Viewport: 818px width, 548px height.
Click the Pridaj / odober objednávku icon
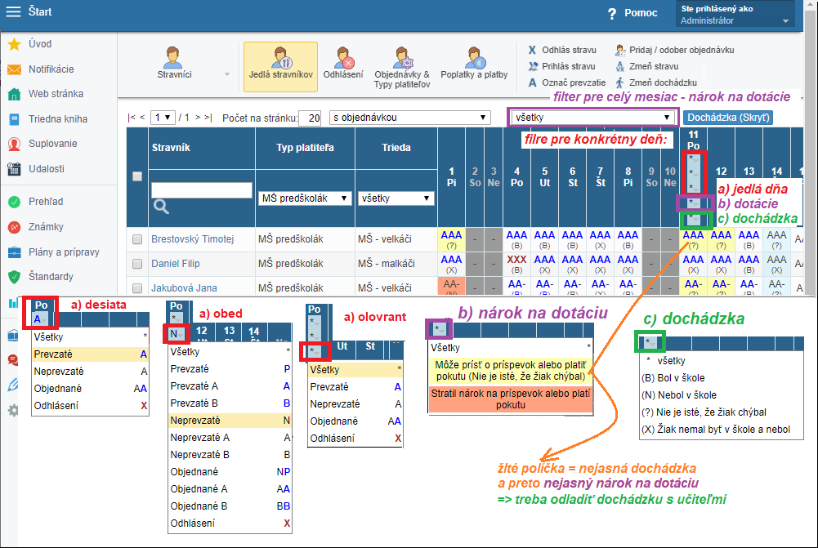619,50
